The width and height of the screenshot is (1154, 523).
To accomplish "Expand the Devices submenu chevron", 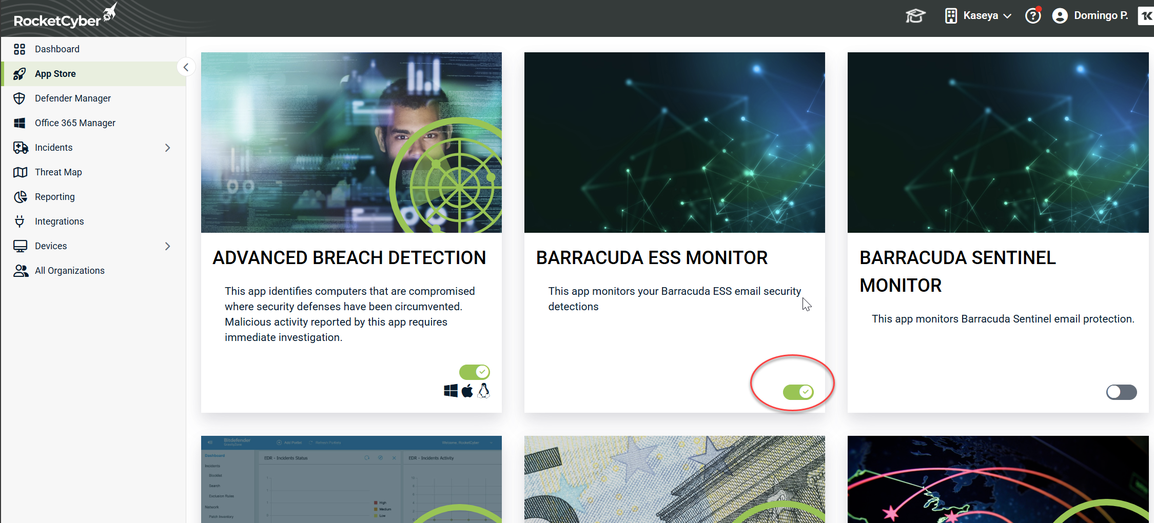I will (167, 246).
